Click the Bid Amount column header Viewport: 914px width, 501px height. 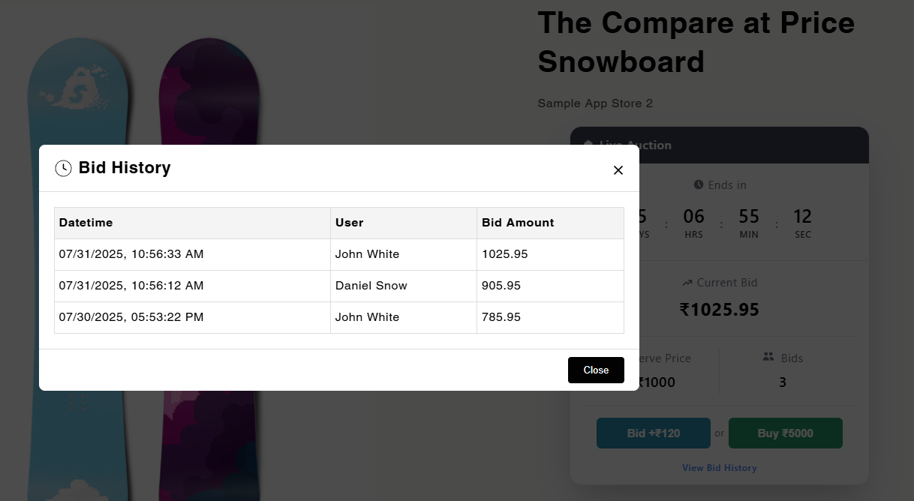click(518, 223)
